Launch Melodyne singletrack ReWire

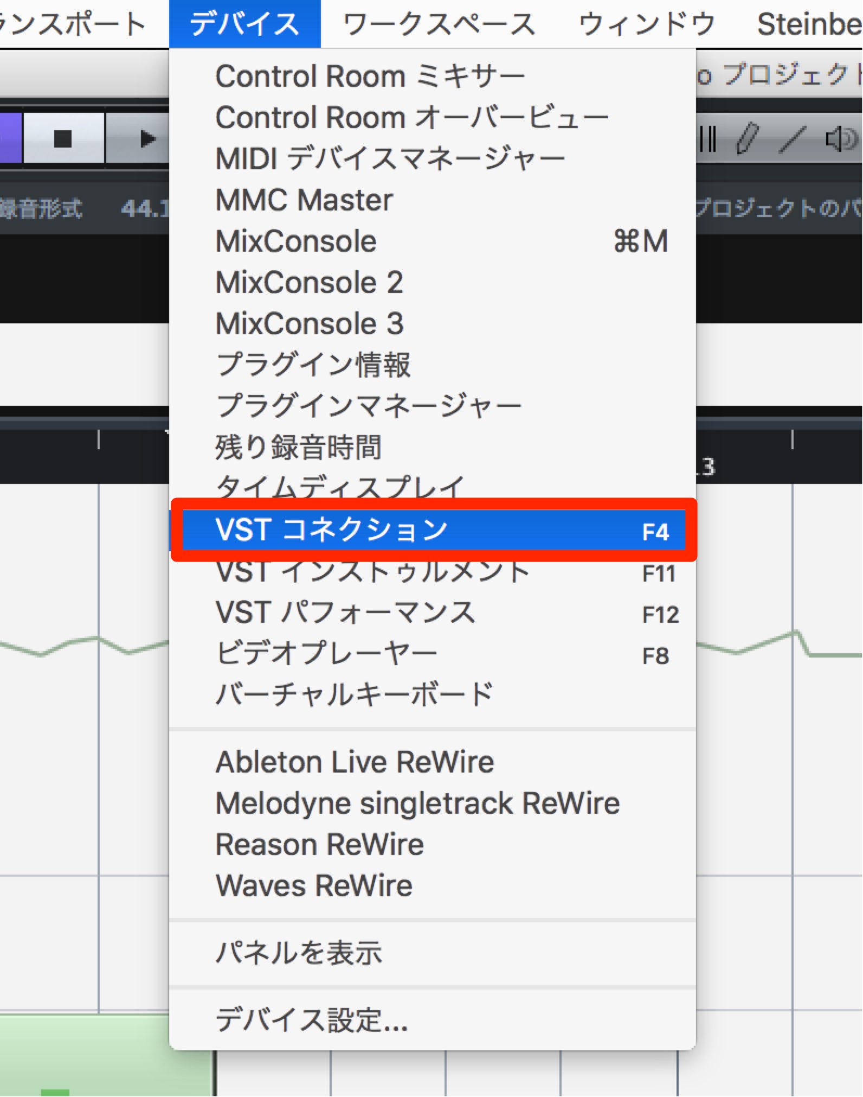click(432, 803)
